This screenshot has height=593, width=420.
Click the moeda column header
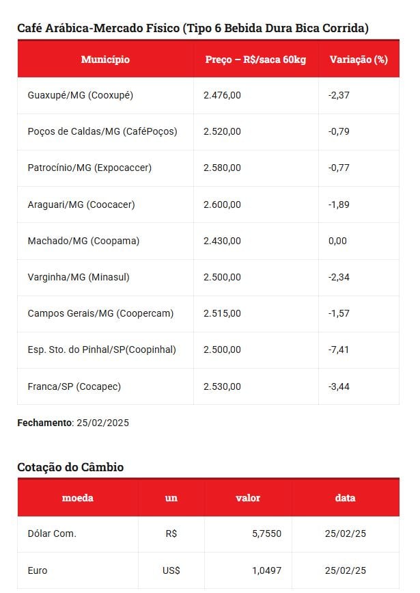78,498
